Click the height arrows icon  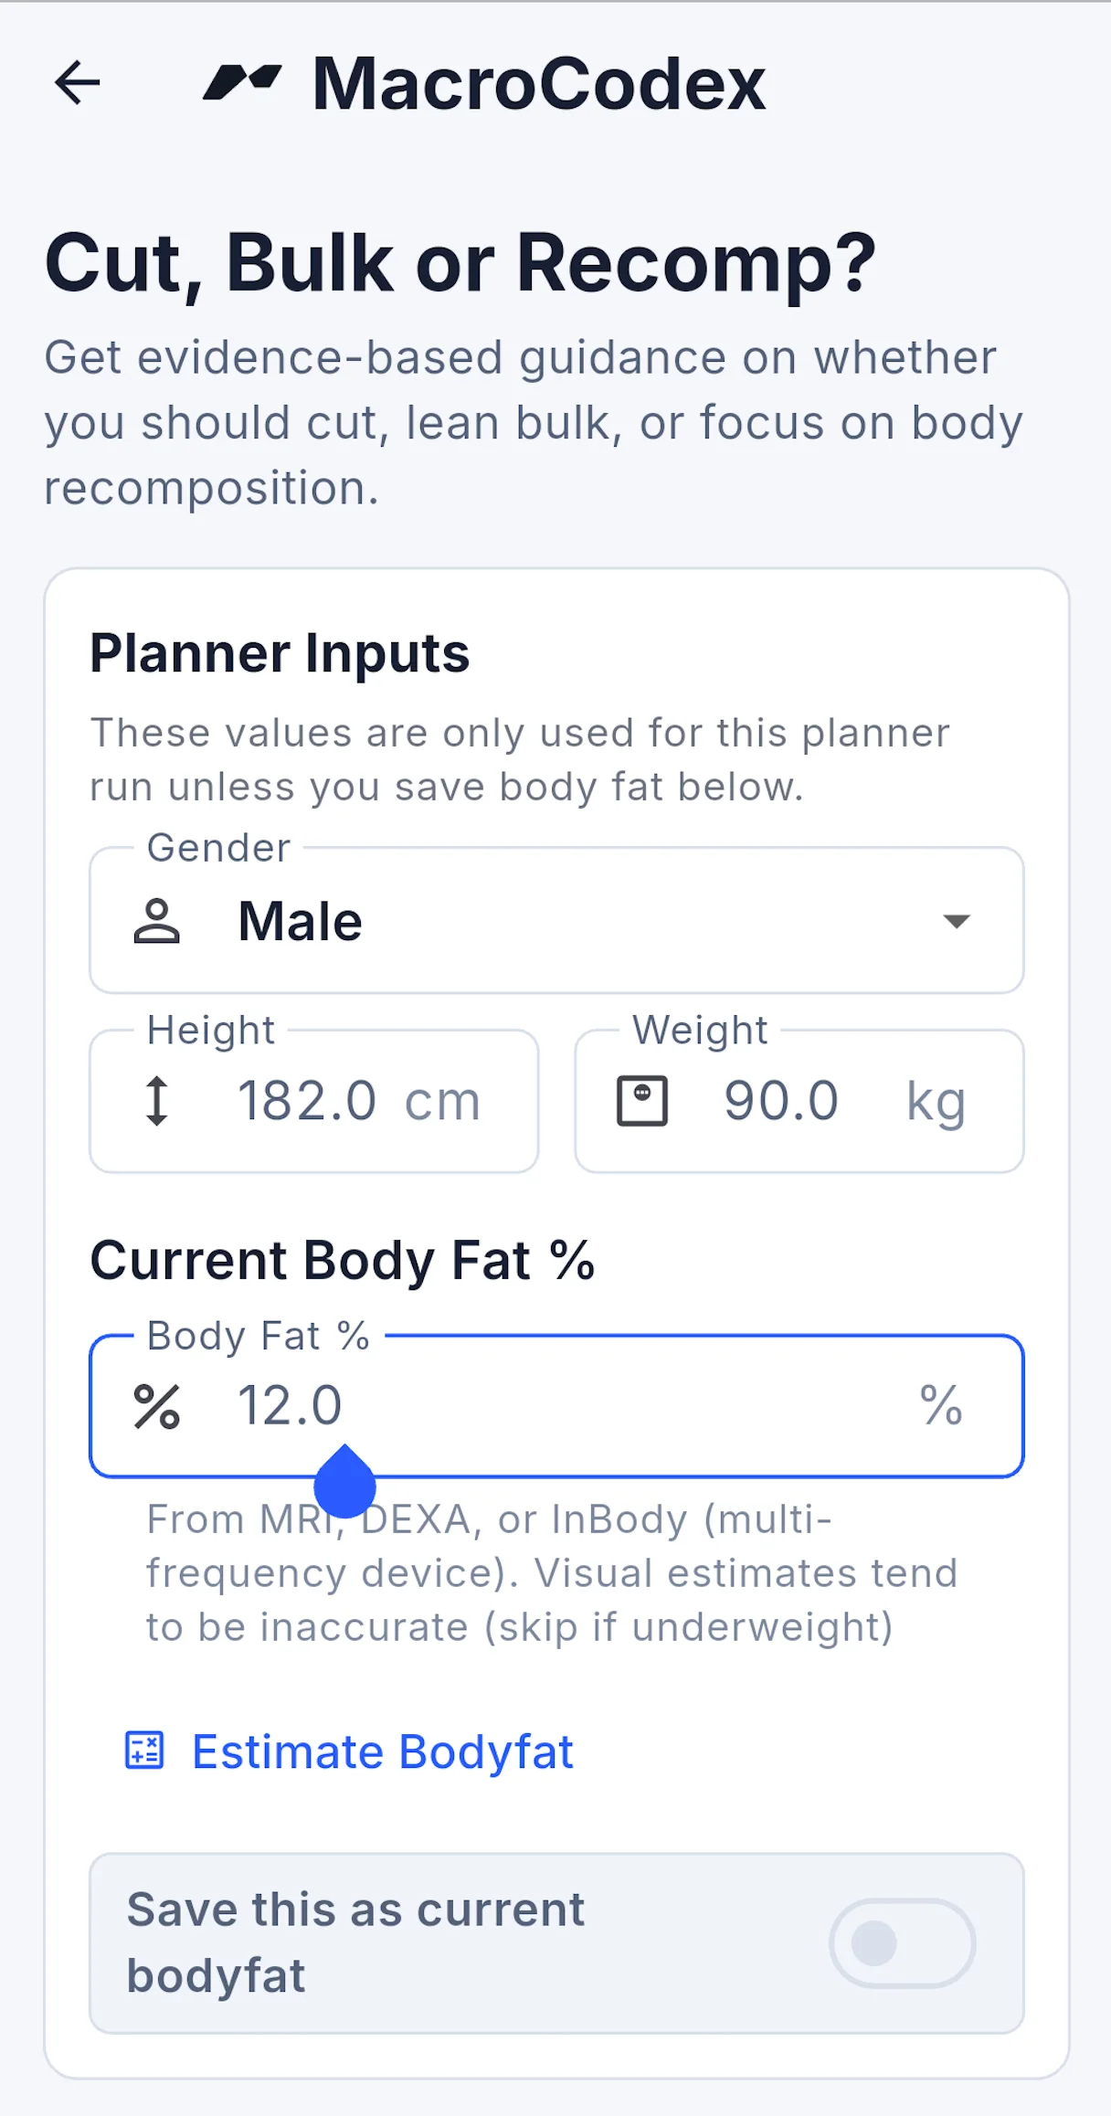tap(157, 1101)
